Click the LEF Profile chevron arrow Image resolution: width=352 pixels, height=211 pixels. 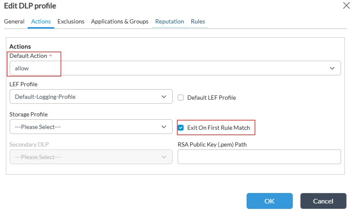164,97
